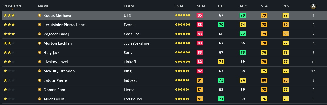Click info icon next to Morton Lachlan
This screenshot has height=105, width=327.
pyautogui.click(x=40, y=43)
